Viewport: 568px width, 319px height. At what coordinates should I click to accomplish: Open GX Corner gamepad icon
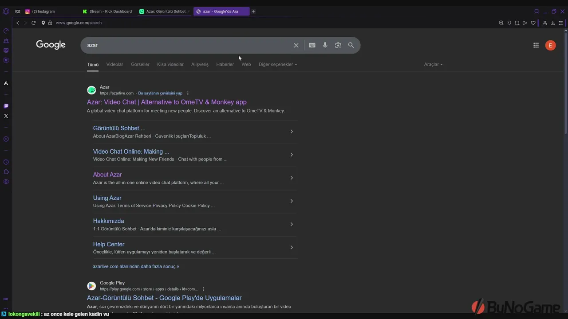(x=18, y=11)
